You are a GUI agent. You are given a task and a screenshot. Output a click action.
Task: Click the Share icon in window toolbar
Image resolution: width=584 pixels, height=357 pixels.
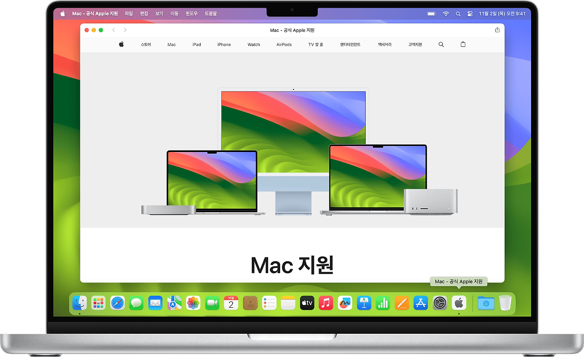[x=497, y=30]
